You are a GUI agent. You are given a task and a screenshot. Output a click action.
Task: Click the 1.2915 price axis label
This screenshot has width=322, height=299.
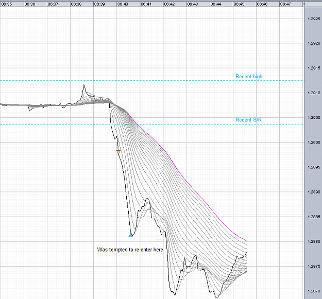314,68
